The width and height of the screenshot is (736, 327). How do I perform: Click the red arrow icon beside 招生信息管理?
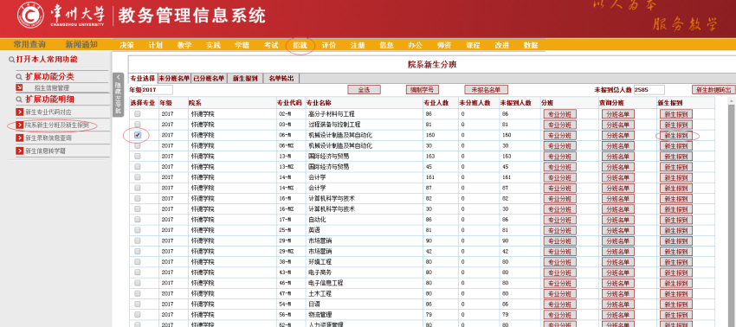click(x=19, y=87)
